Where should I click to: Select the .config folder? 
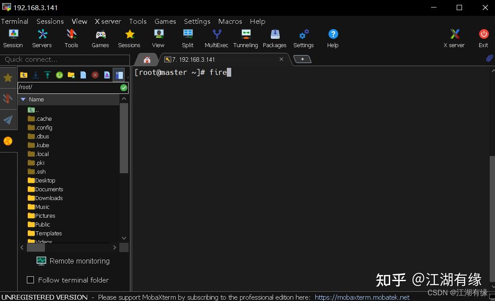40,128
